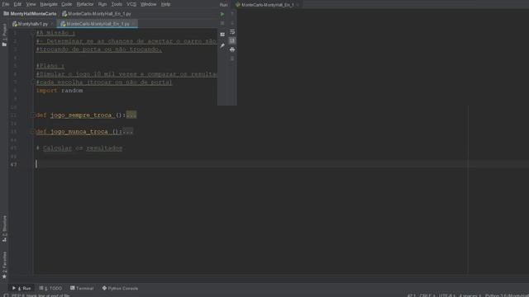Click the PEP 8 warning message in status bar

(x=41, y=295)
